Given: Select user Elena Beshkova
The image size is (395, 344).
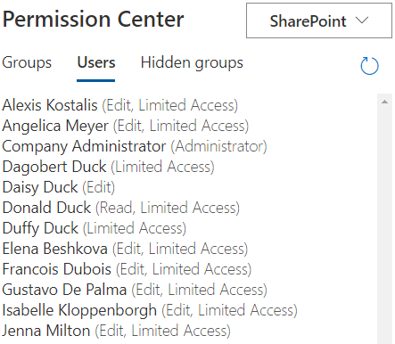Looking at the screenshot, I should pyautogui.click(x=125, y=249).
